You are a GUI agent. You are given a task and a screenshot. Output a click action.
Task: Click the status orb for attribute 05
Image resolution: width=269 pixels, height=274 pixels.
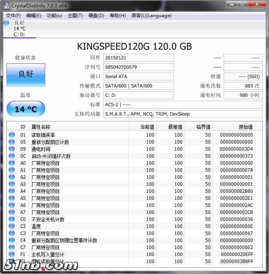tap(12, 142)
